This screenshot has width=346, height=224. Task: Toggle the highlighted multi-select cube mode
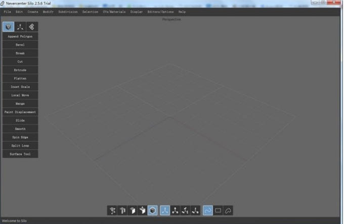152,210
